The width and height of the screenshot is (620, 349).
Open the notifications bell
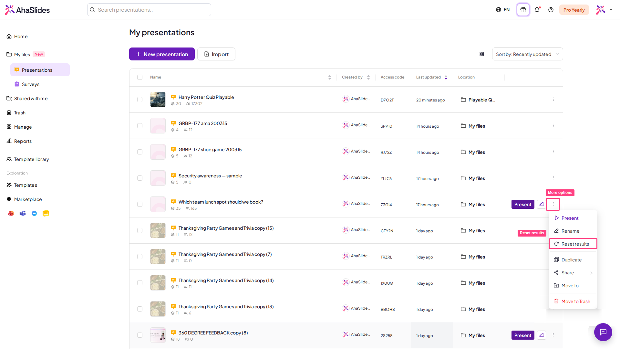tap(537, 10)
